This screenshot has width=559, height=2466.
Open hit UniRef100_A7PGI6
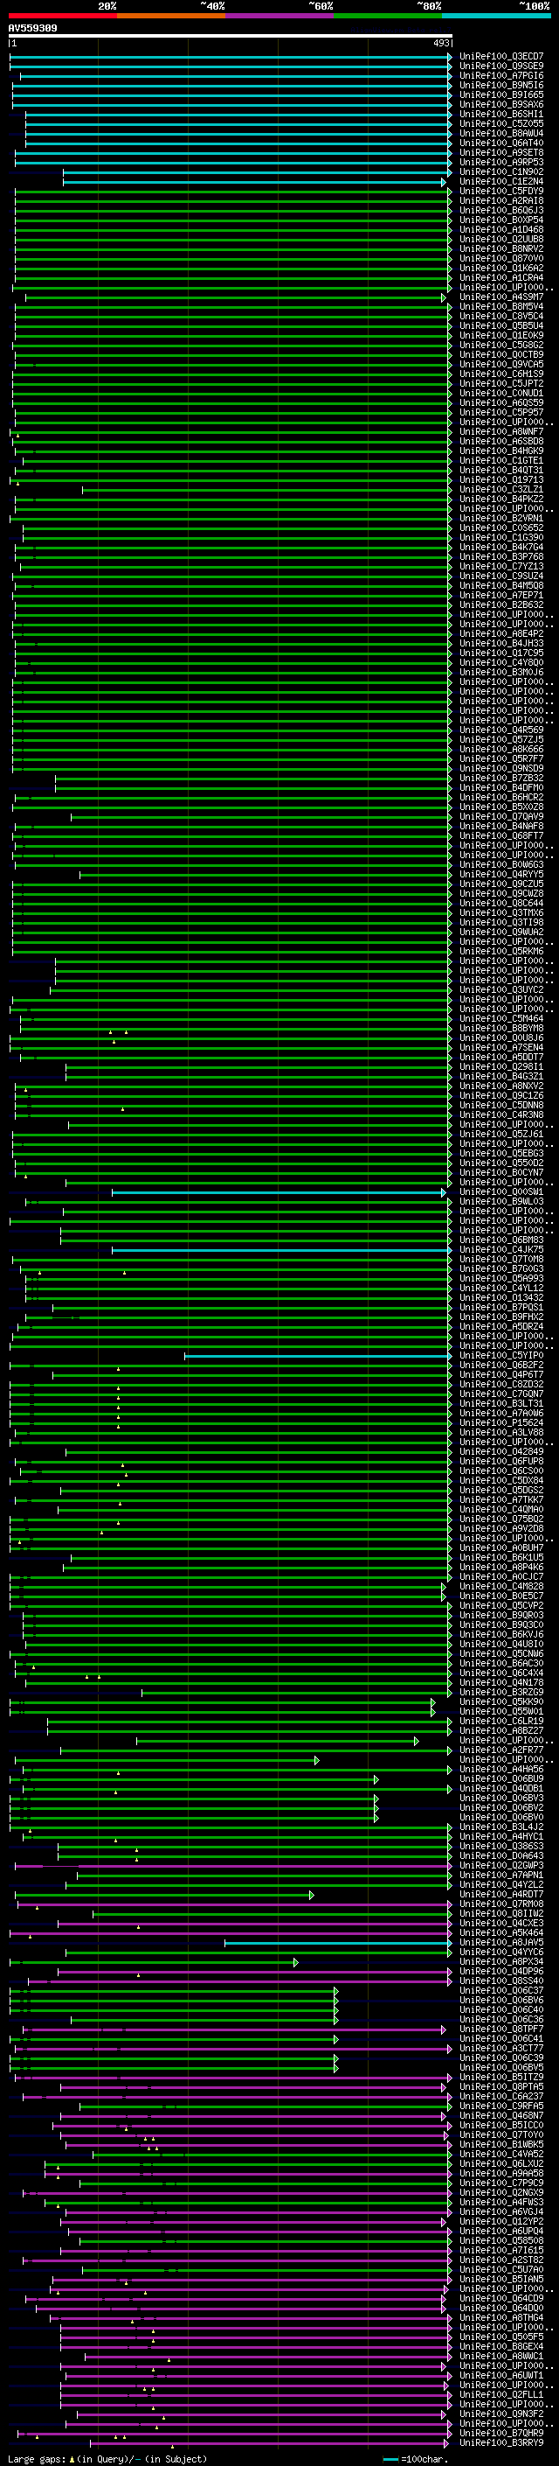click(500, 75)
